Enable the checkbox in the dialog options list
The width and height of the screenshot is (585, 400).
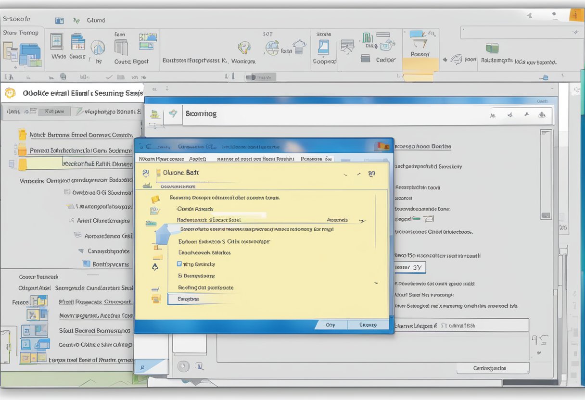pos(178,264)
